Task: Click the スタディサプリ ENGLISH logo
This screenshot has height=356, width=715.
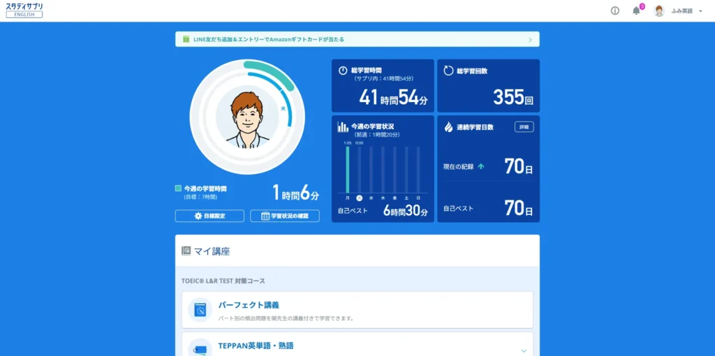Action: coord(24,10)
